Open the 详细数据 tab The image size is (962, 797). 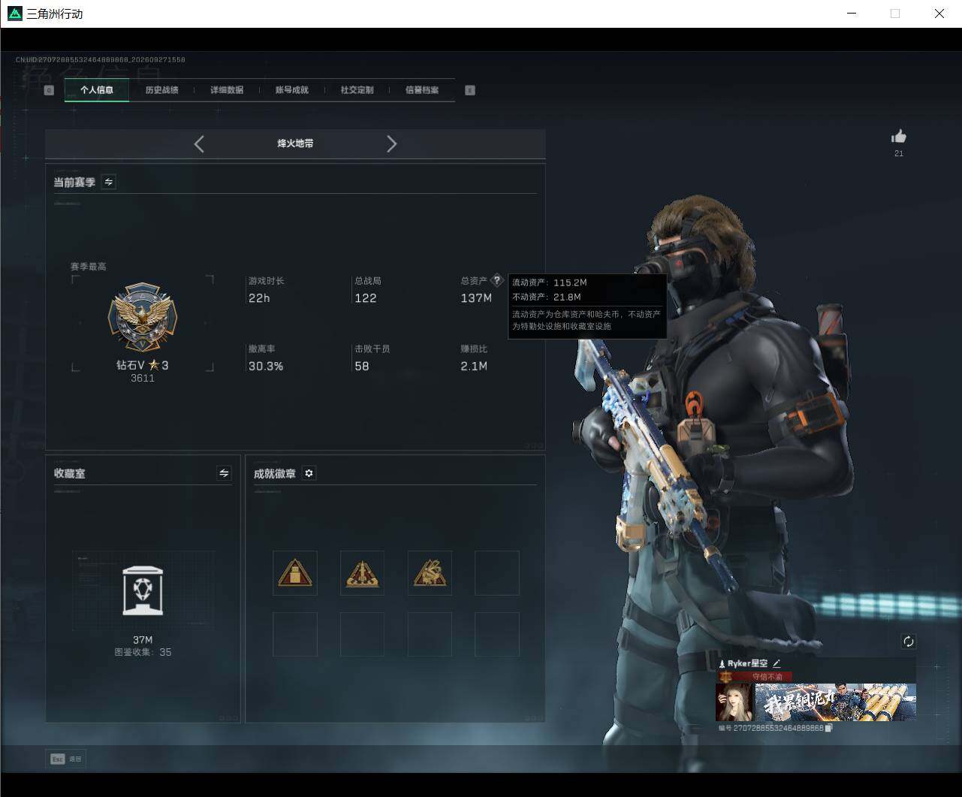click(227, 90)
